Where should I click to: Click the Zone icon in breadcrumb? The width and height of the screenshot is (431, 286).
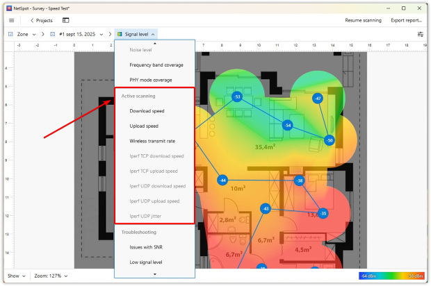(x=10, y=34)
